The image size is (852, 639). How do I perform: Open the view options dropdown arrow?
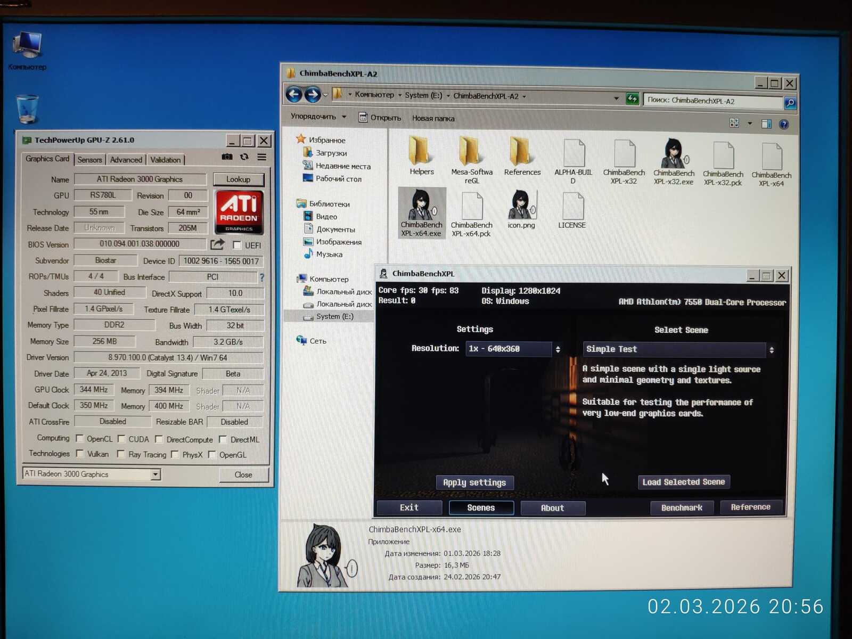coord(750,124)
